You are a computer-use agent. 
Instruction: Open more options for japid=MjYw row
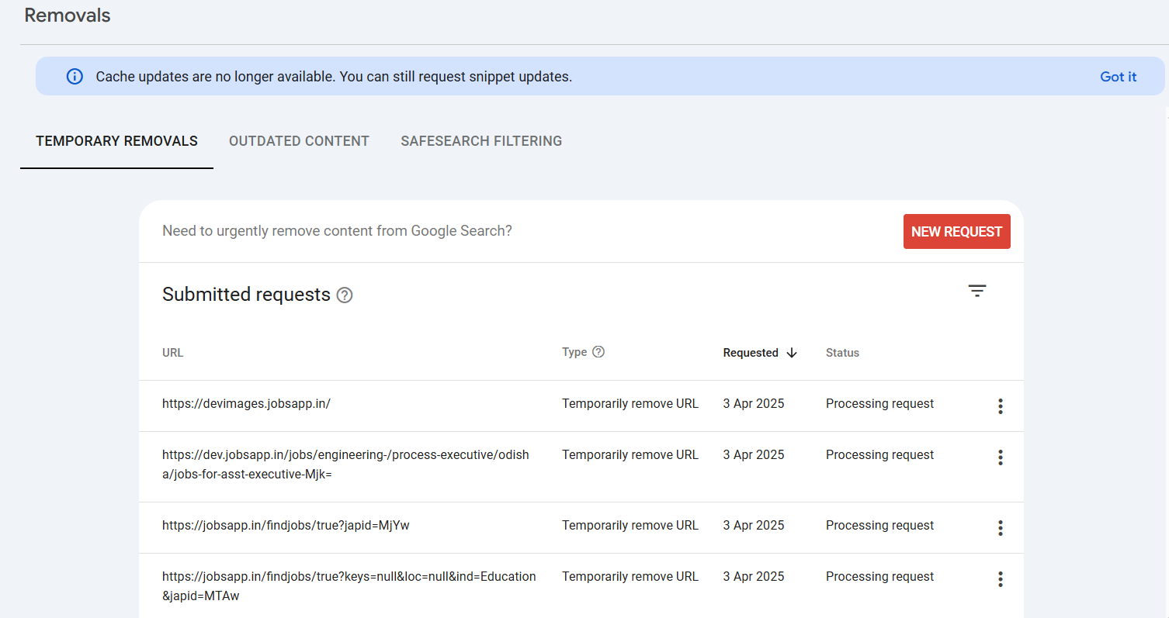1000,528
